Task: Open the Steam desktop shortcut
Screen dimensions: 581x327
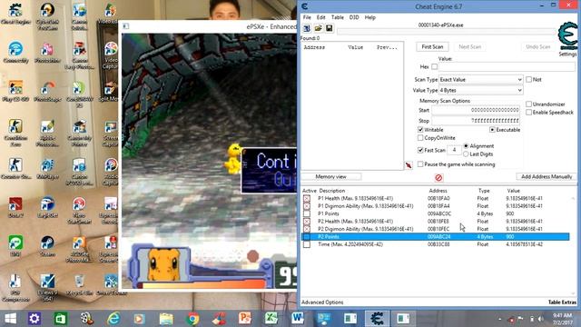Action: click(47, 246)
